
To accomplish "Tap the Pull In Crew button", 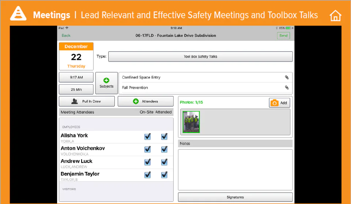I will pyautogui.click(x=87, y=101).
